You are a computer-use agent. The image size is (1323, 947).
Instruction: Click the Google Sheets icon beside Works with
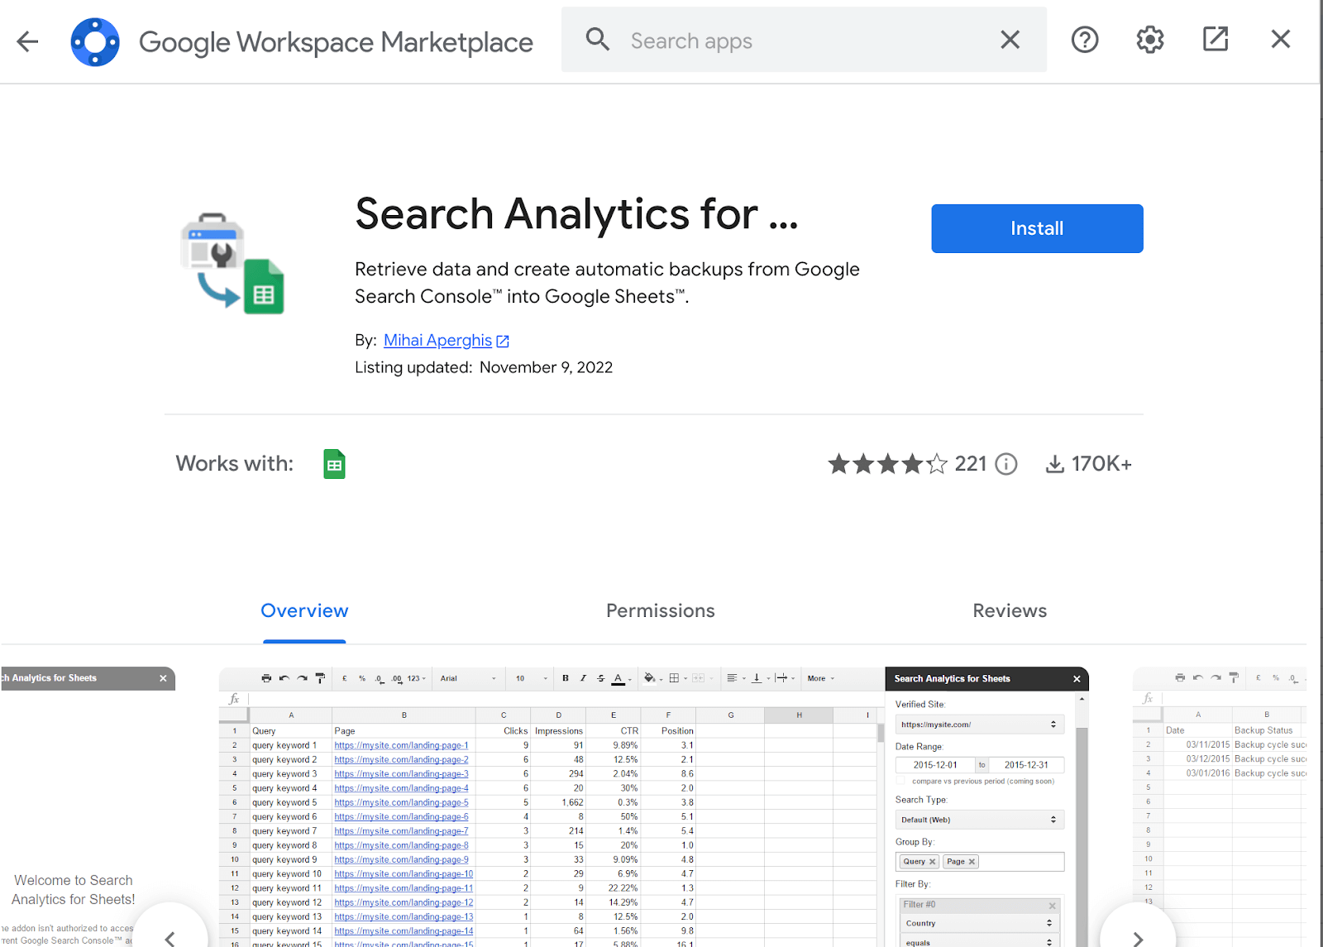click(x=334, y=464)
